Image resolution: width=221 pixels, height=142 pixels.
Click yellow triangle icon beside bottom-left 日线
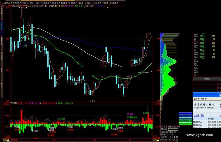(8, 140)
